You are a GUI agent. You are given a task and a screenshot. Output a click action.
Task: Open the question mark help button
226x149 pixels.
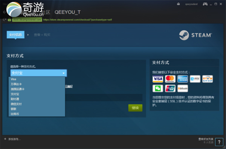[x=219, y=142]
